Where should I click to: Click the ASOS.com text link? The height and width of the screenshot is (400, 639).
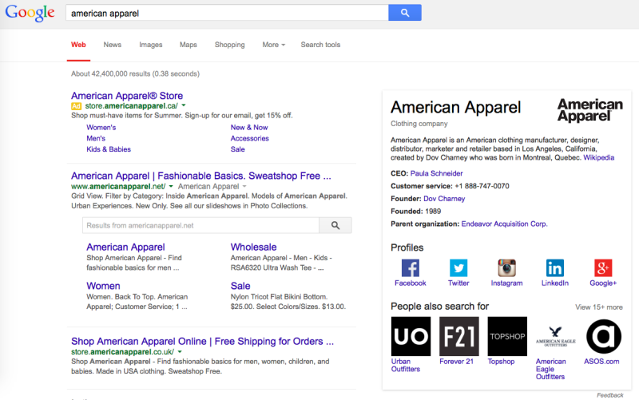coord(601,362)
